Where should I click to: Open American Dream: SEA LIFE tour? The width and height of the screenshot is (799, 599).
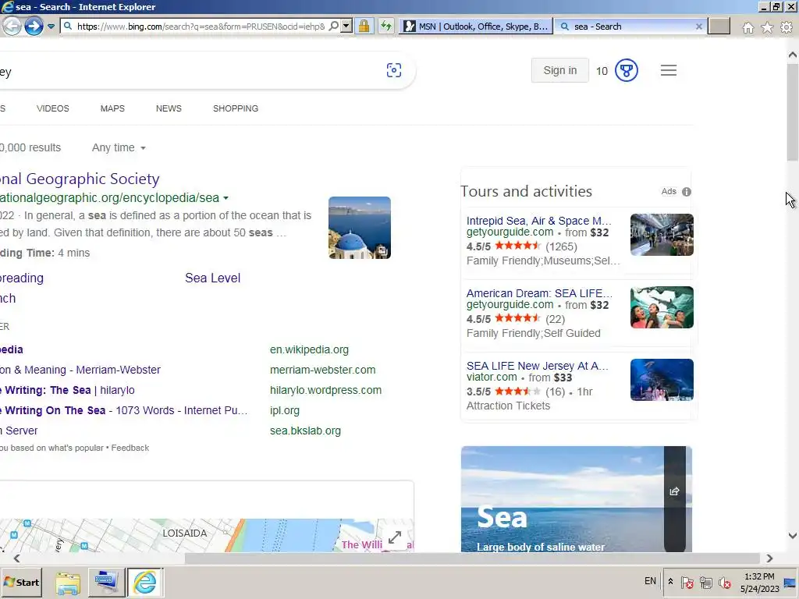539,294
